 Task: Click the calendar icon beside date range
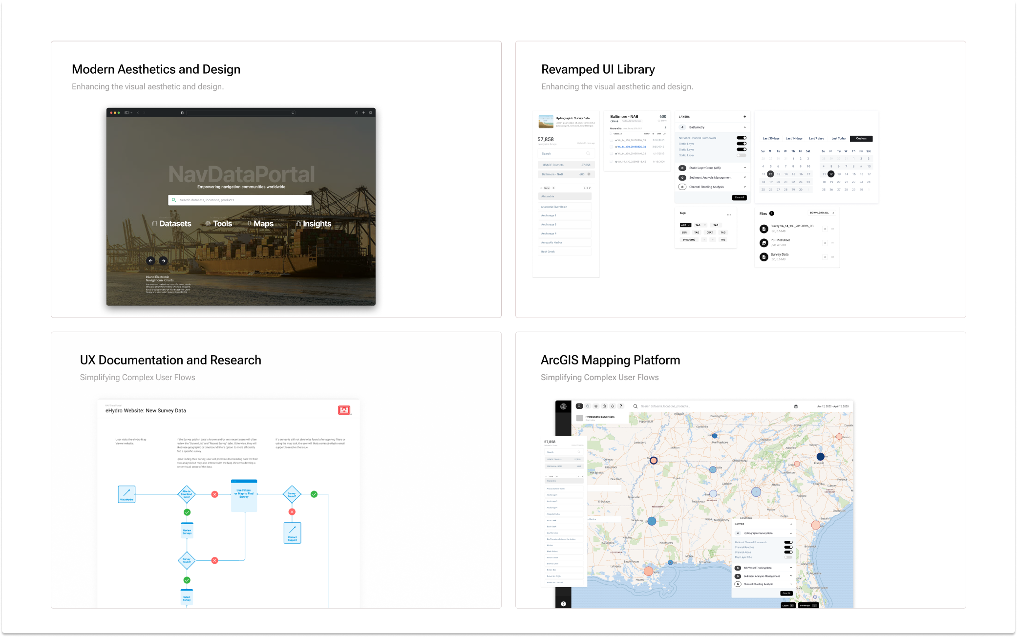click(796, 406)
